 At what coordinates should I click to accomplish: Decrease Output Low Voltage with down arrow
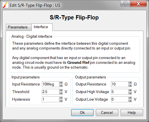coord(130,101)
